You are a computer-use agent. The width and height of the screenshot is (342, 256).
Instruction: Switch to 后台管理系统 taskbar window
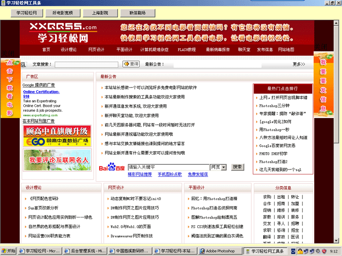[x=85, y=251]
